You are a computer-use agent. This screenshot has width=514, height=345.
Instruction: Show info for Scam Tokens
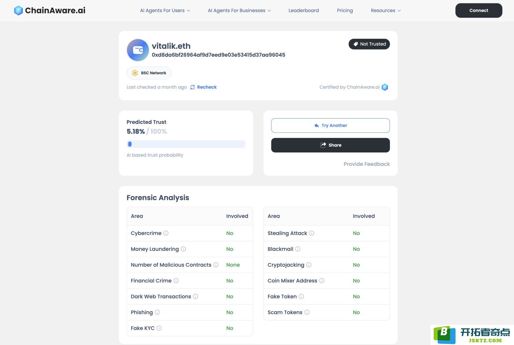click(x=307, y=312)
